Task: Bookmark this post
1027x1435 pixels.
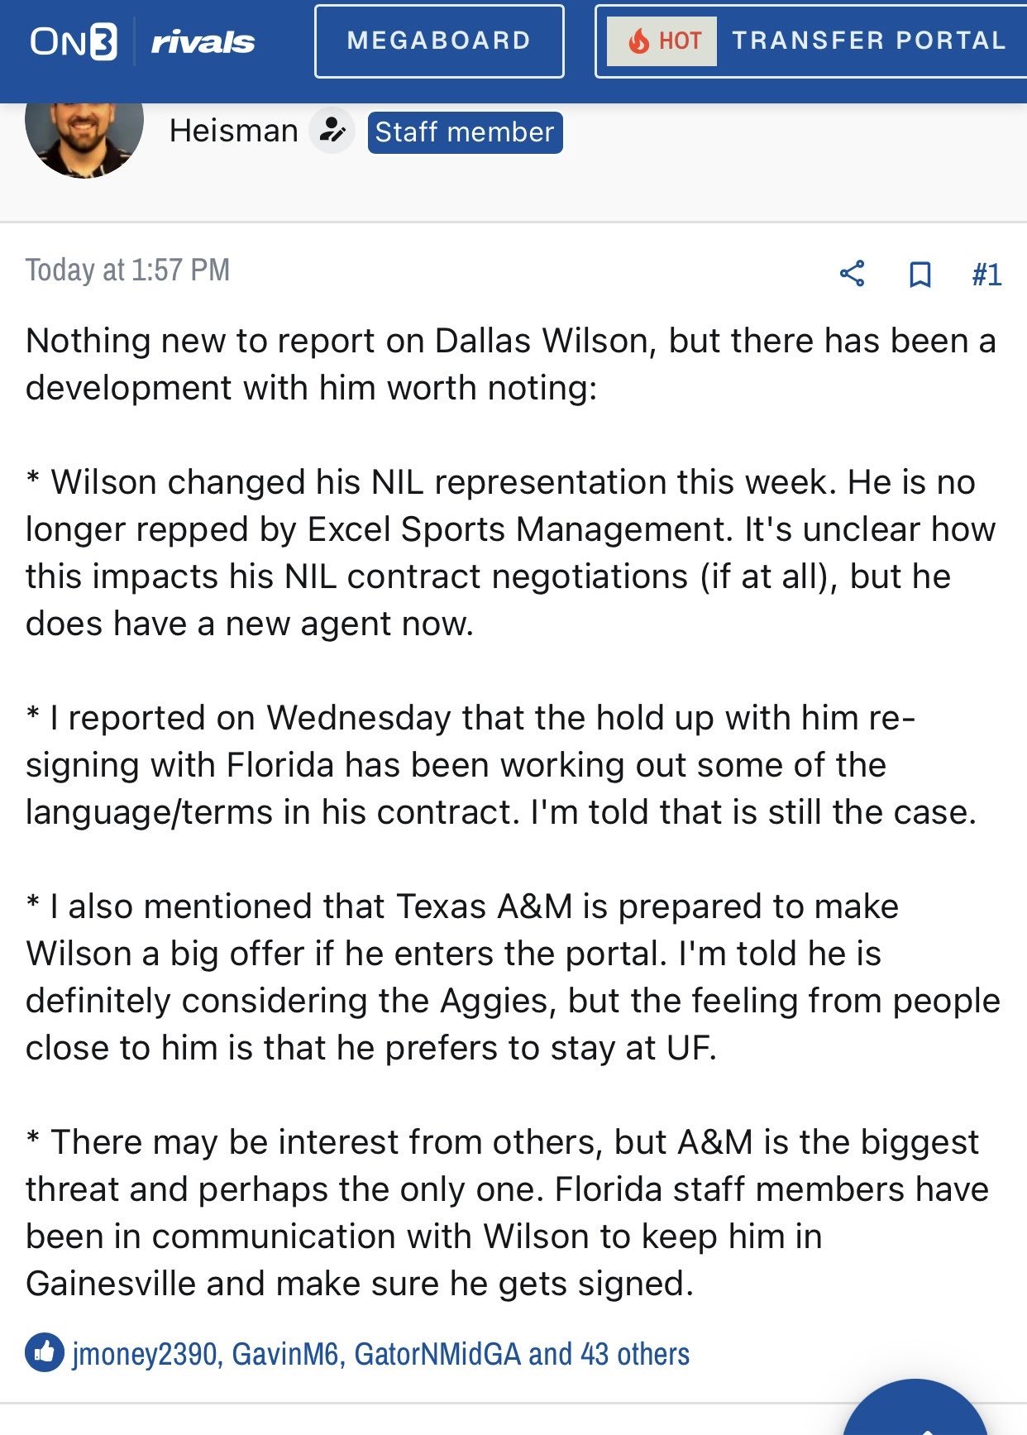Action: click(x=920, y=274)
